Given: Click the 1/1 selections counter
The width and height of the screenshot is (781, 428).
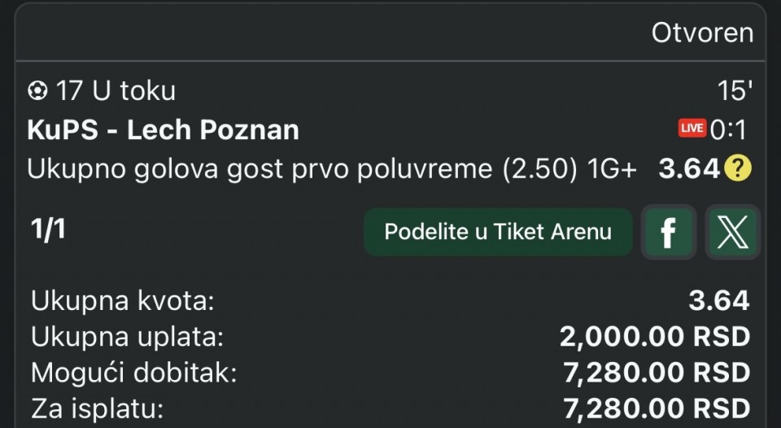Looking at the screenshot, I should click(48, 229).
